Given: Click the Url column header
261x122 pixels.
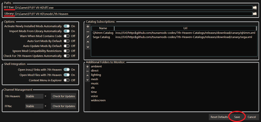Looking at the screenshot, I should [185, 28].
